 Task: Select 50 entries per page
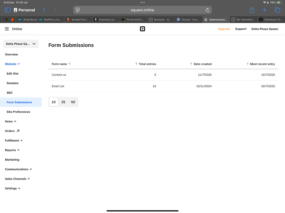pyautogui.click(x=73, y=102)
